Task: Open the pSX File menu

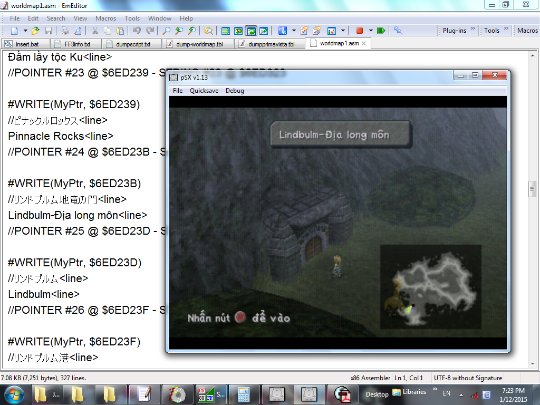Action: point(178,91)
